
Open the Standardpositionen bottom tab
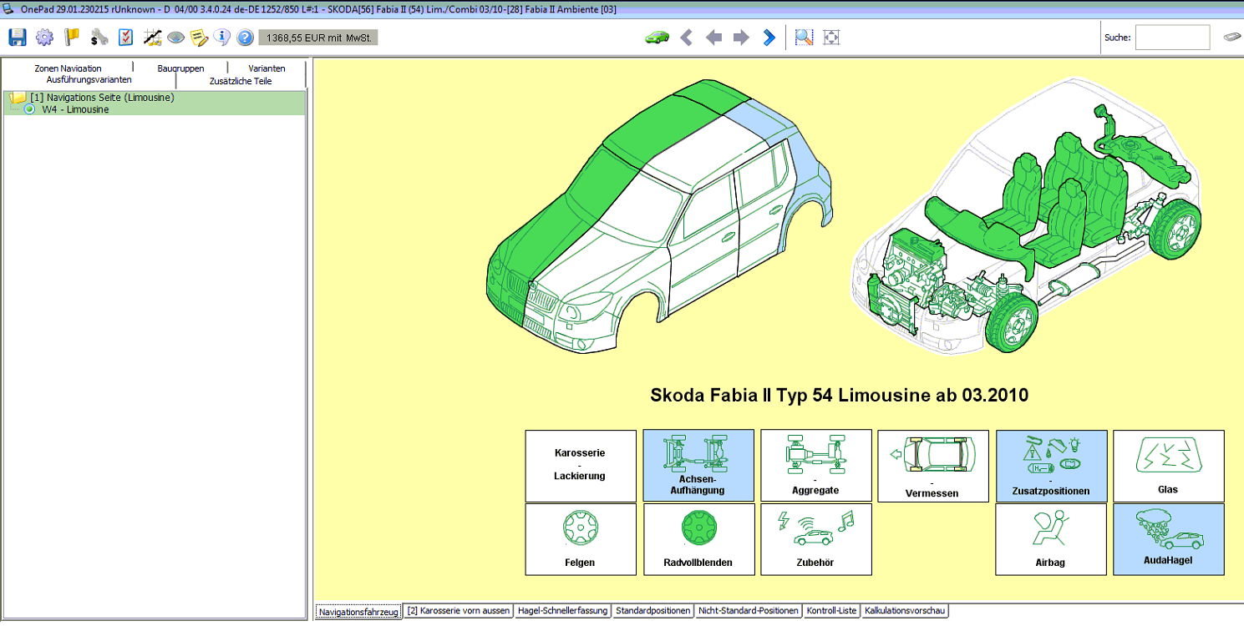click(652, 611)
